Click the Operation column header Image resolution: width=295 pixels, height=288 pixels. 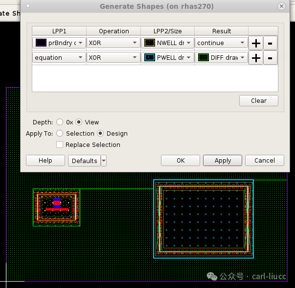(113, 31)
